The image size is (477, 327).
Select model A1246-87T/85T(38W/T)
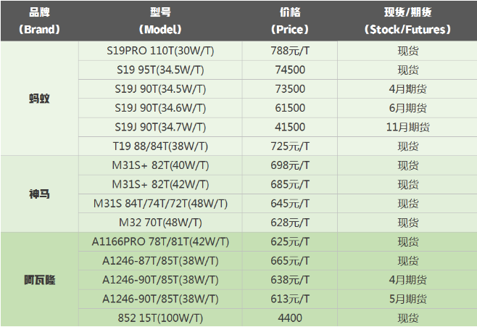pos(160,261)
